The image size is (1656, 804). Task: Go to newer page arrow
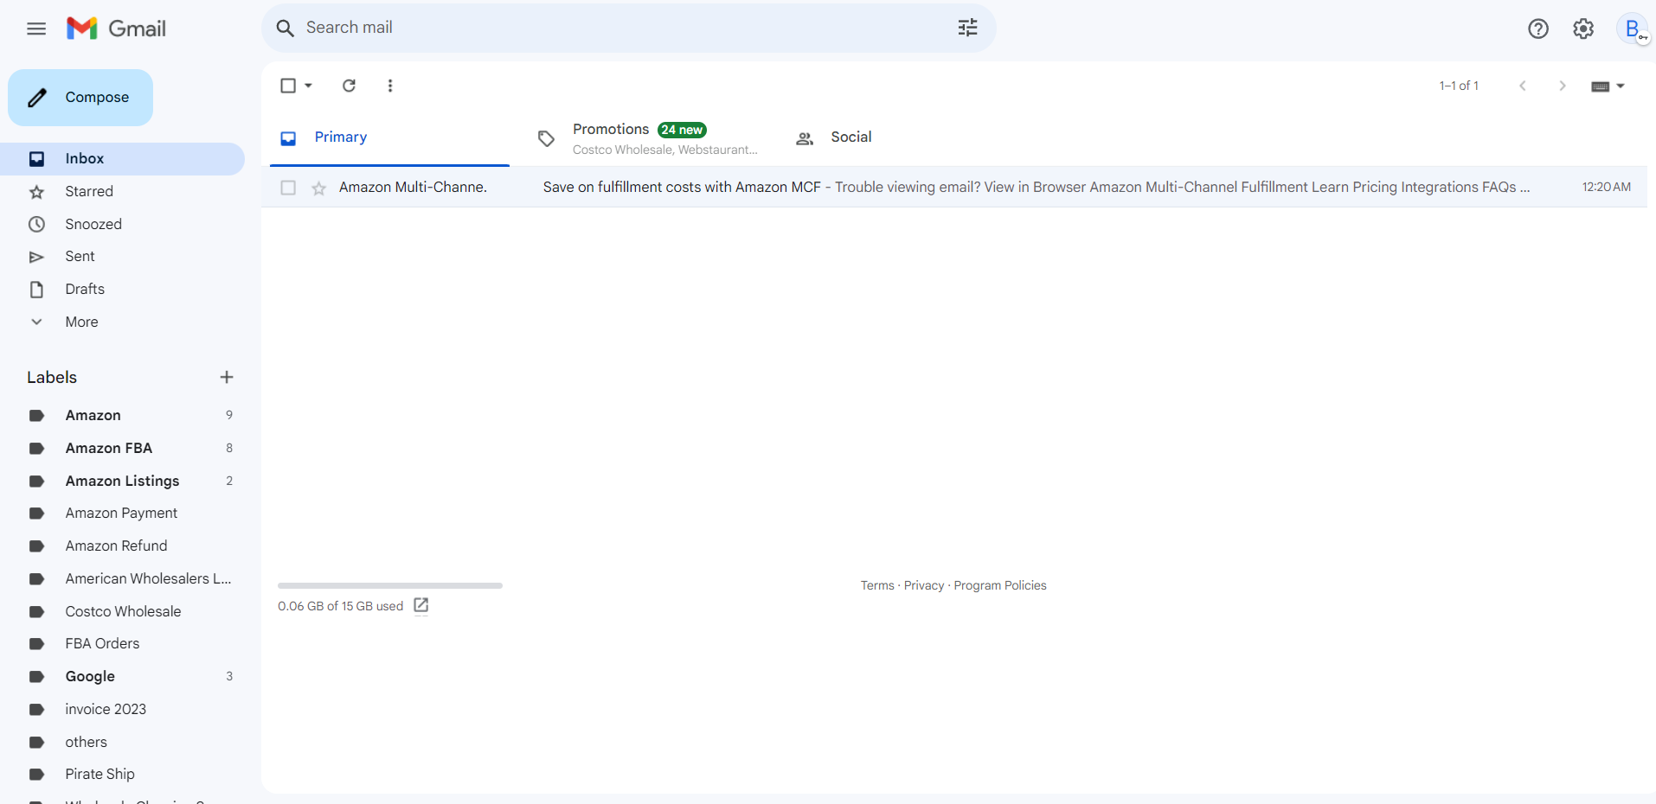coord(1523,86)
